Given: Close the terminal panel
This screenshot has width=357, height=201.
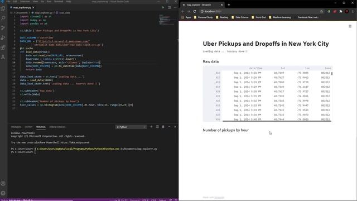Looking at the screenshot, I should pos(175,127).
